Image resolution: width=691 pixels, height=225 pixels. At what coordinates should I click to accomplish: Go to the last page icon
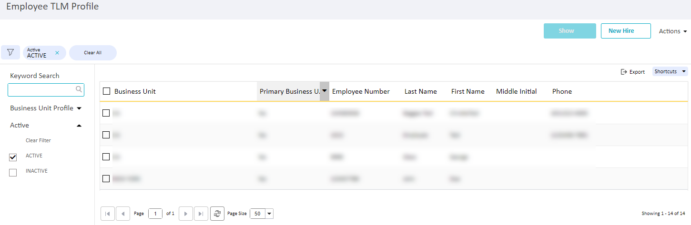[201, 214]
